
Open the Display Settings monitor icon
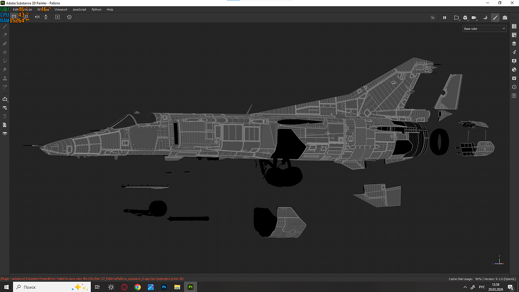point(514,61)
